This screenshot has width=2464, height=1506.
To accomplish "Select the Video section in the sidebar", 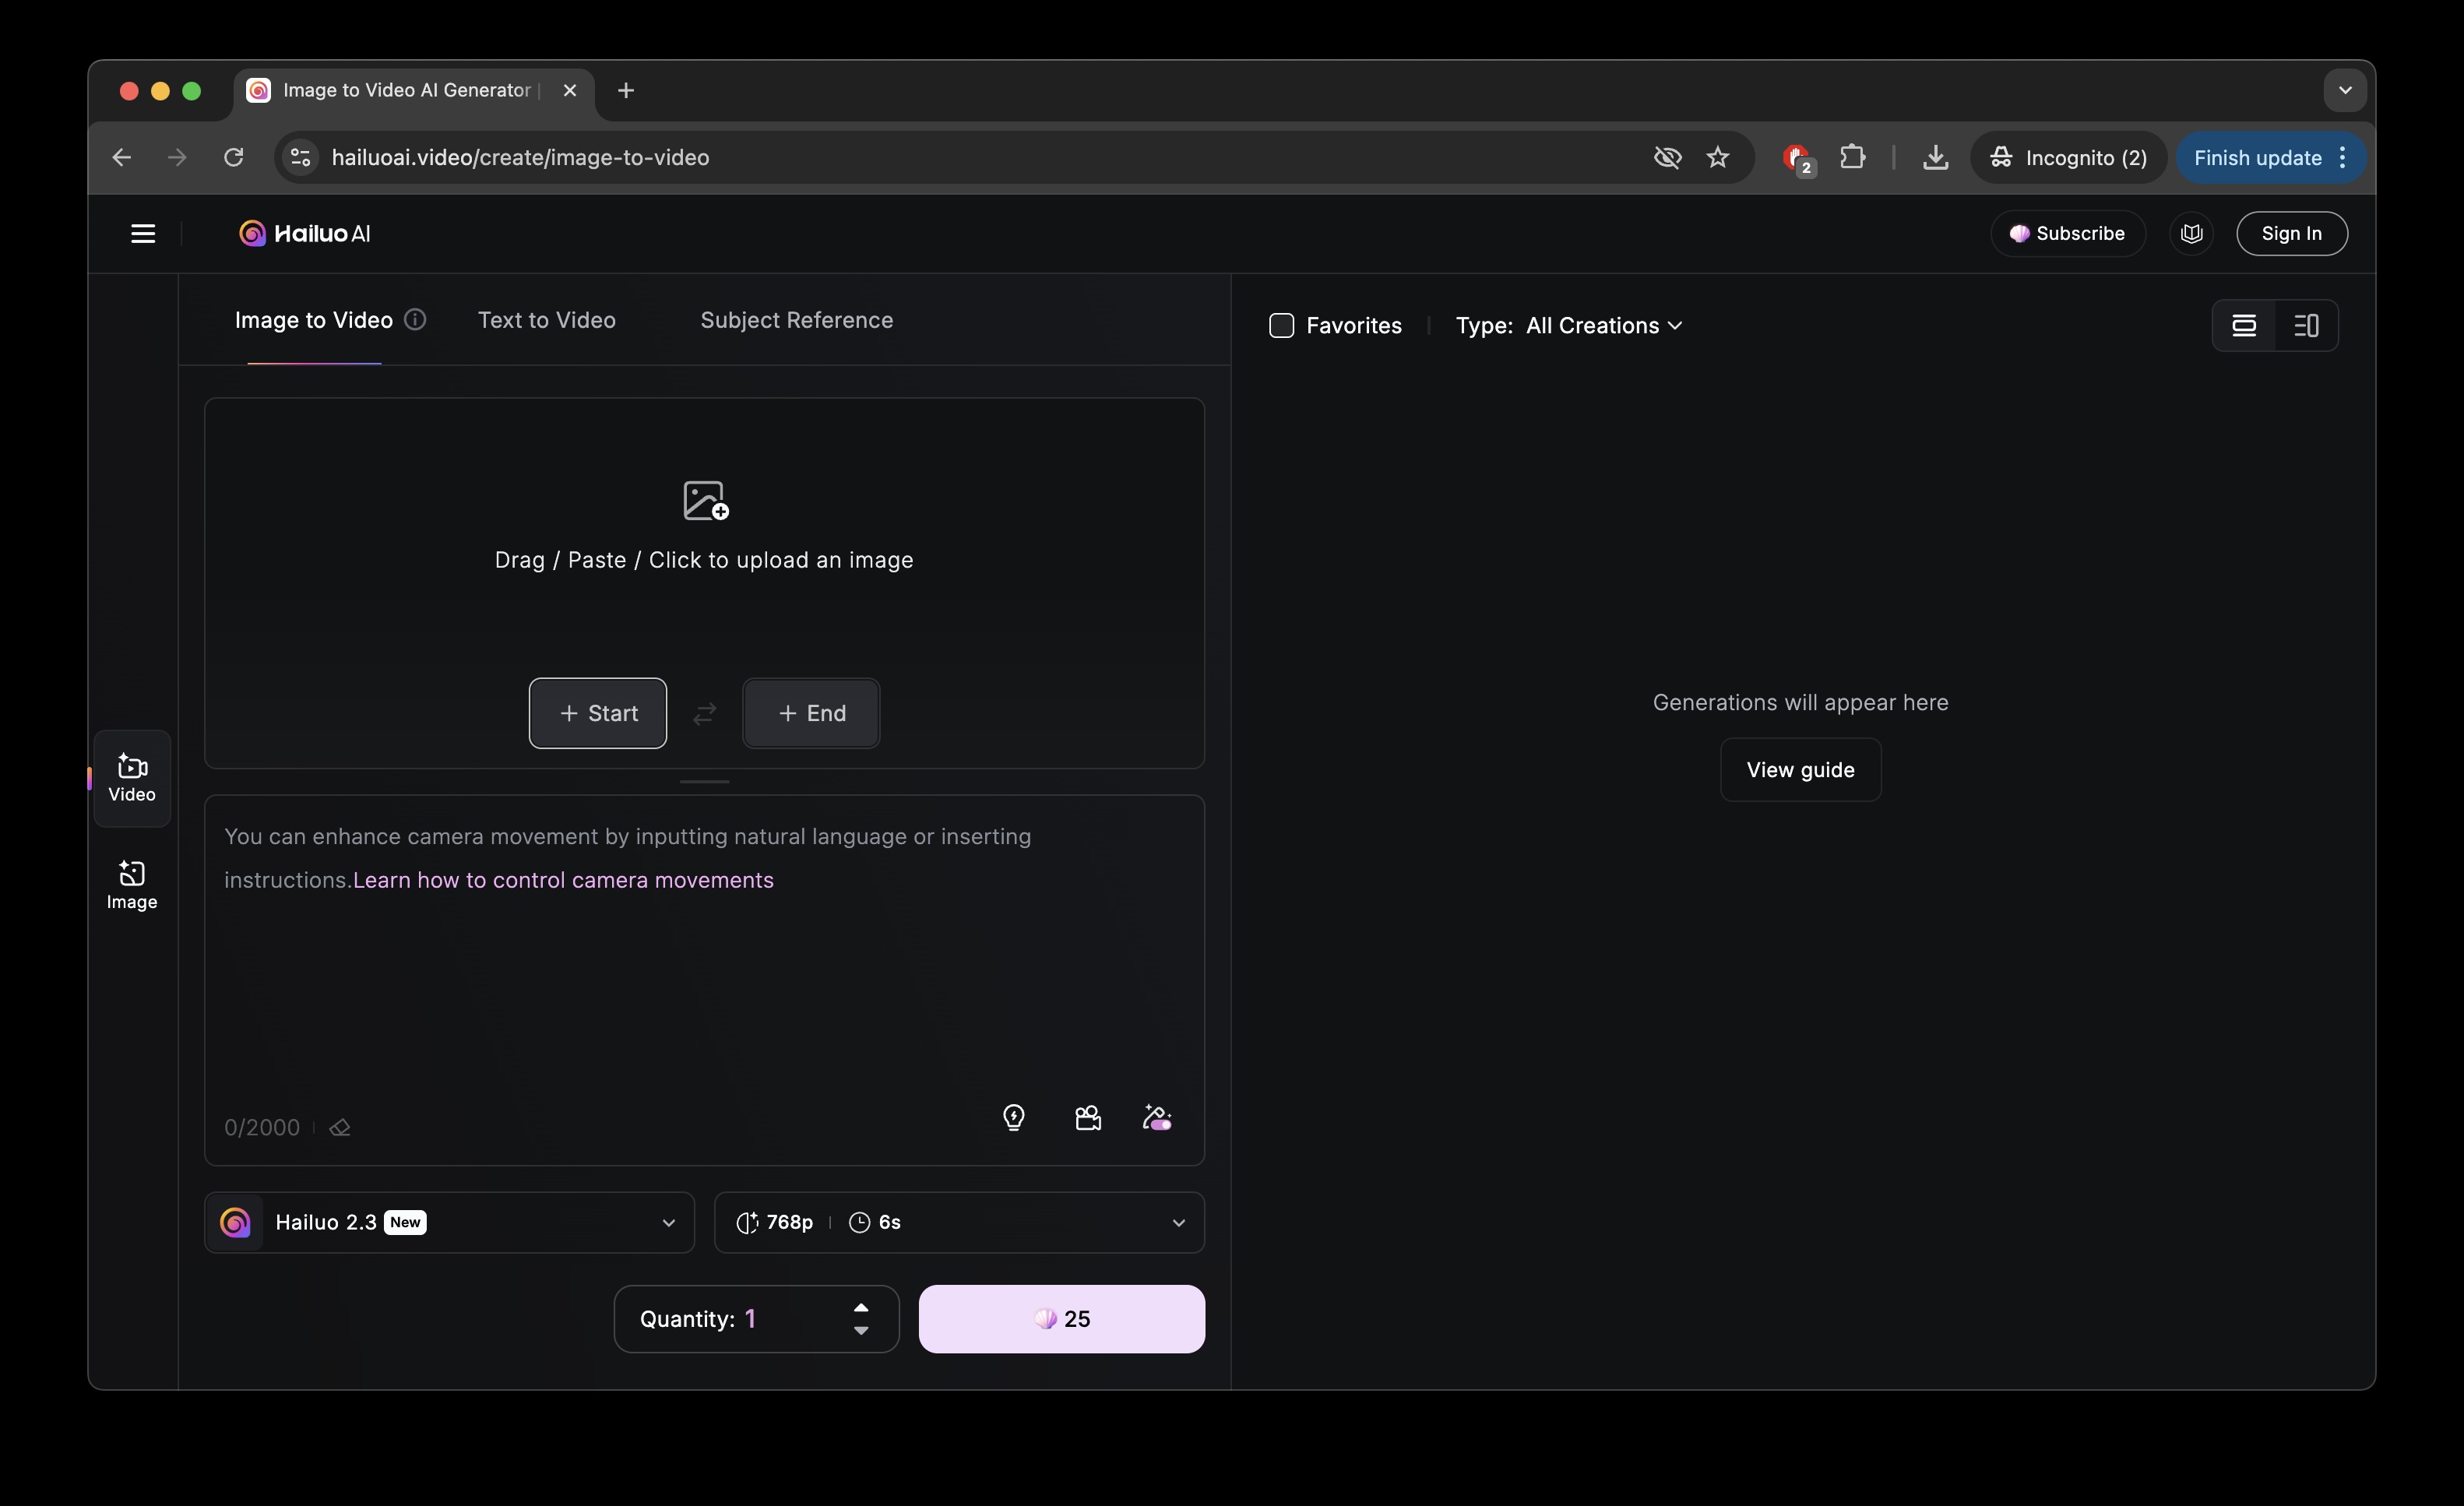I will pos(132,778).
